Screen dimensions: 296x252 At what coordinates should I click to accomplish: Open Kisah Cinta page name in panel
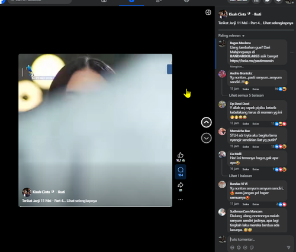[x=237, y=14]
